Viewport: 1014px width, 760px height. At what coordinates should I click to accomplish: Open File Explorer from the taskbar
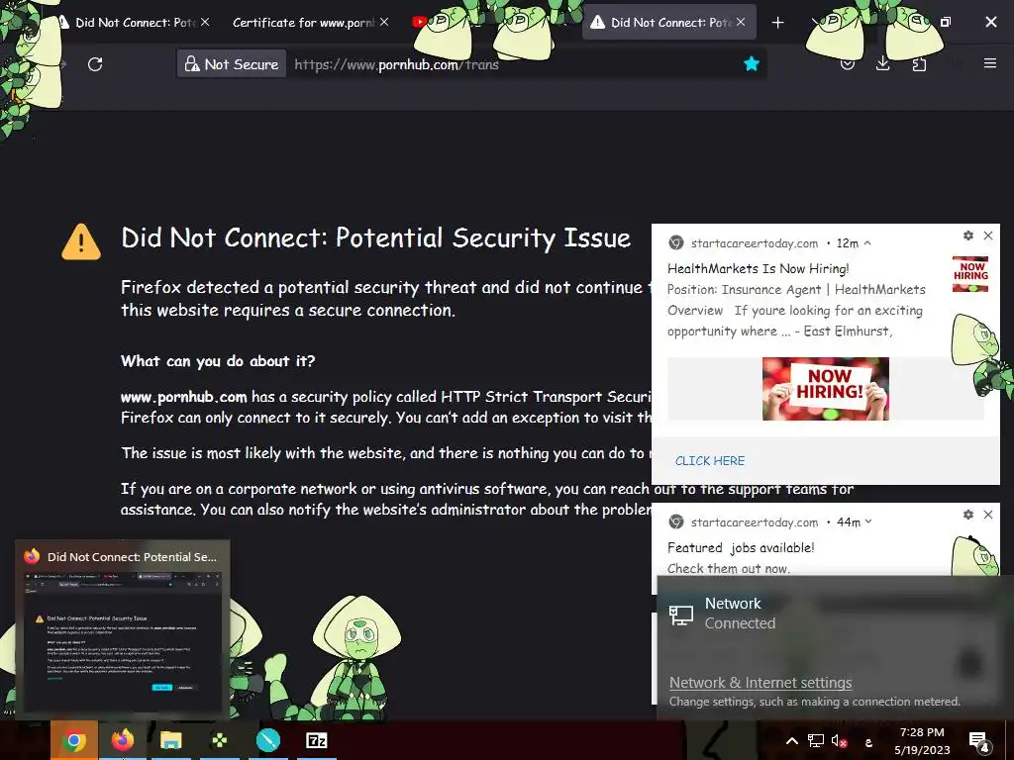point(170,740)
